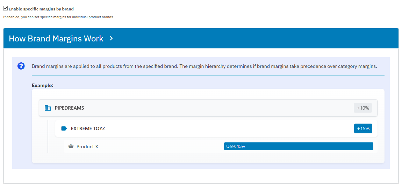Click the shopping basket icon beside Product X
This screenshot has width=402, height=188.
pyautogui.click(x=71, y=147)
